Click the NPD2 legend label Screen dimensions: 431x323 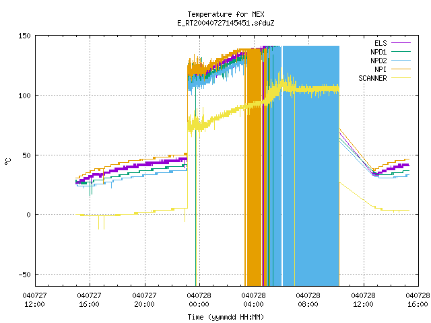(378, 61)
